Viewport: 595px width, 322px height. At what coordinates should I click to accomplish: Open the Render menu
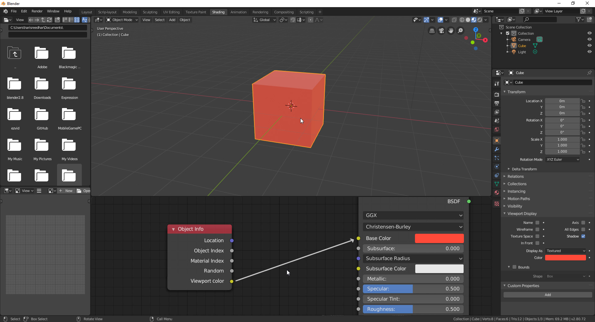(37, 11)
